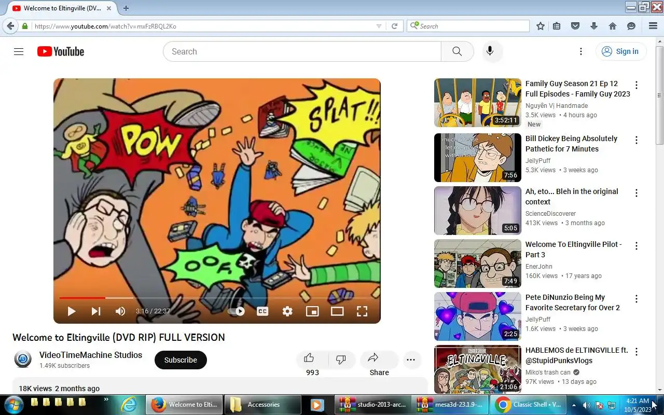Start voice search with microphone icon
The width and height of the screenshot is (664, 415).
(x=490, y=51)
